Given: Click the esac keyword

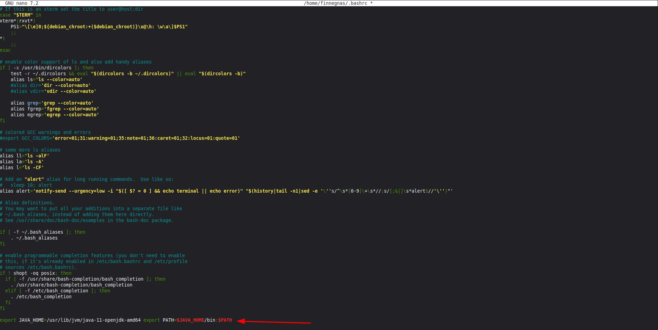Looking at the screenshot, I should click(5, 50).
